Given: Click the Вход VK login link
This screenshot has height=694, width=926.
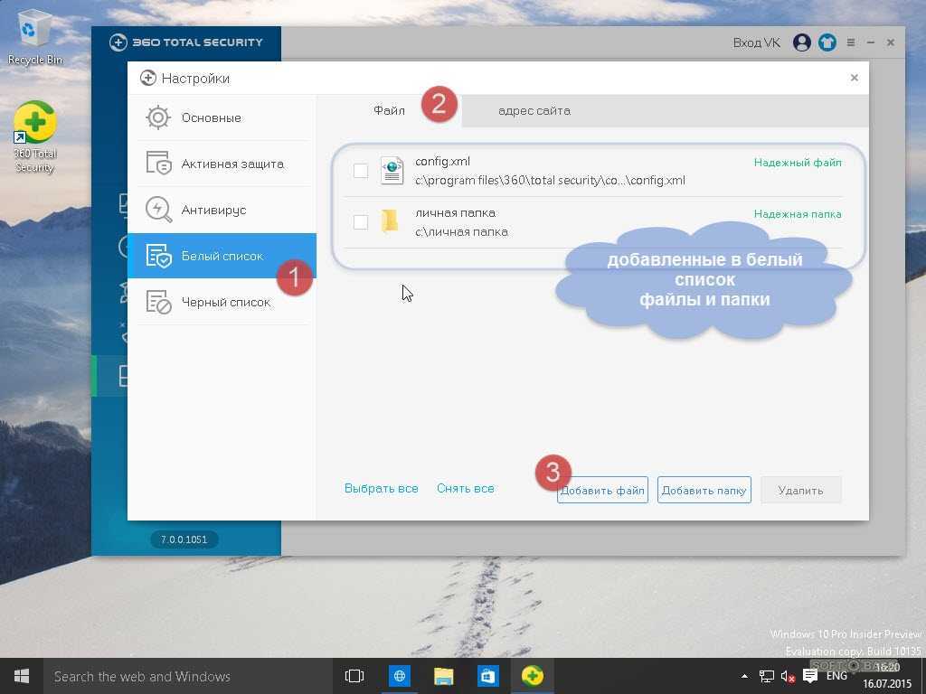Looking at the screenshot, I should click(x=756, y=42).
